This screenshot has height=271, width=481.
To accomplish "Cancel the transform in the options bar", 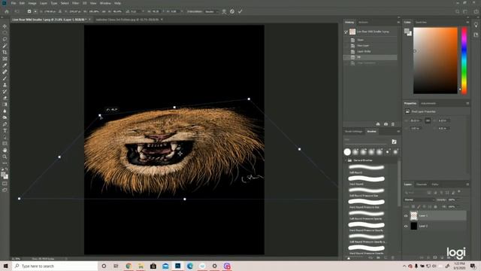I will (232, 11).
